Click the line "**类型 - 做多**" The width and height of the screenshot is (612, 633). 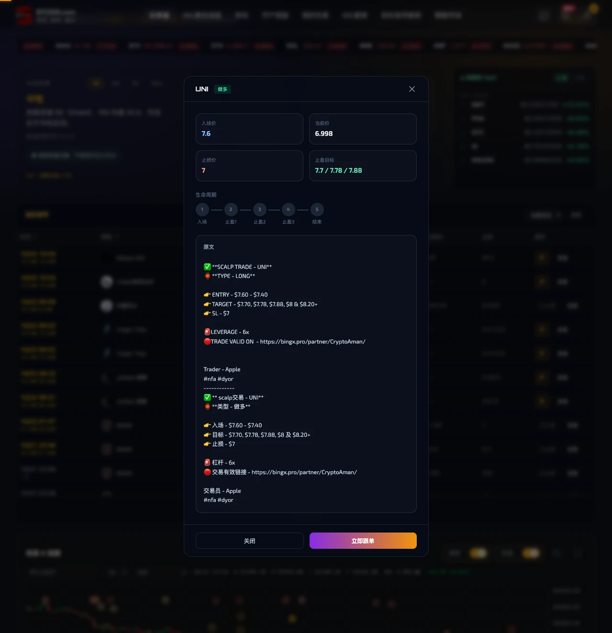coord(227,407)
